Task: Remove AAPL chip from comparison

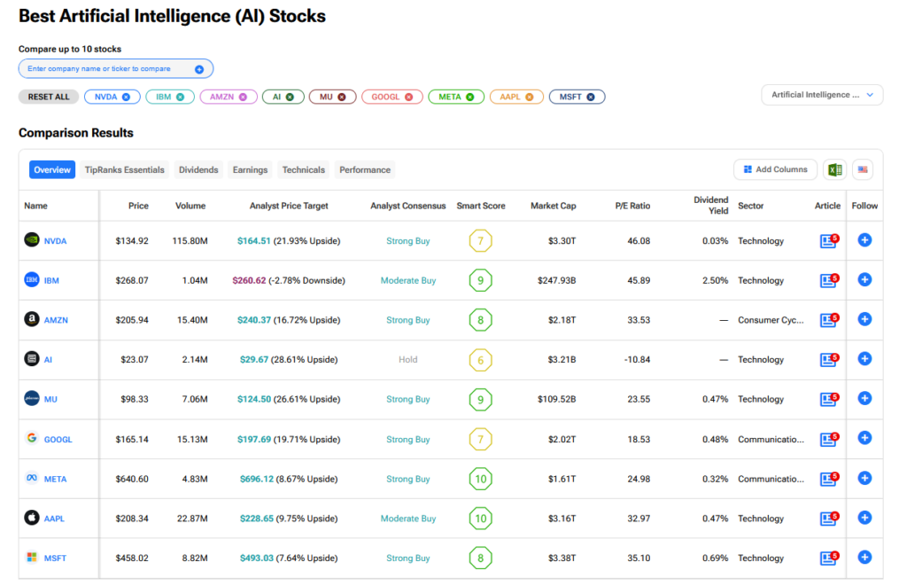Action: click(x=530, y=97)
